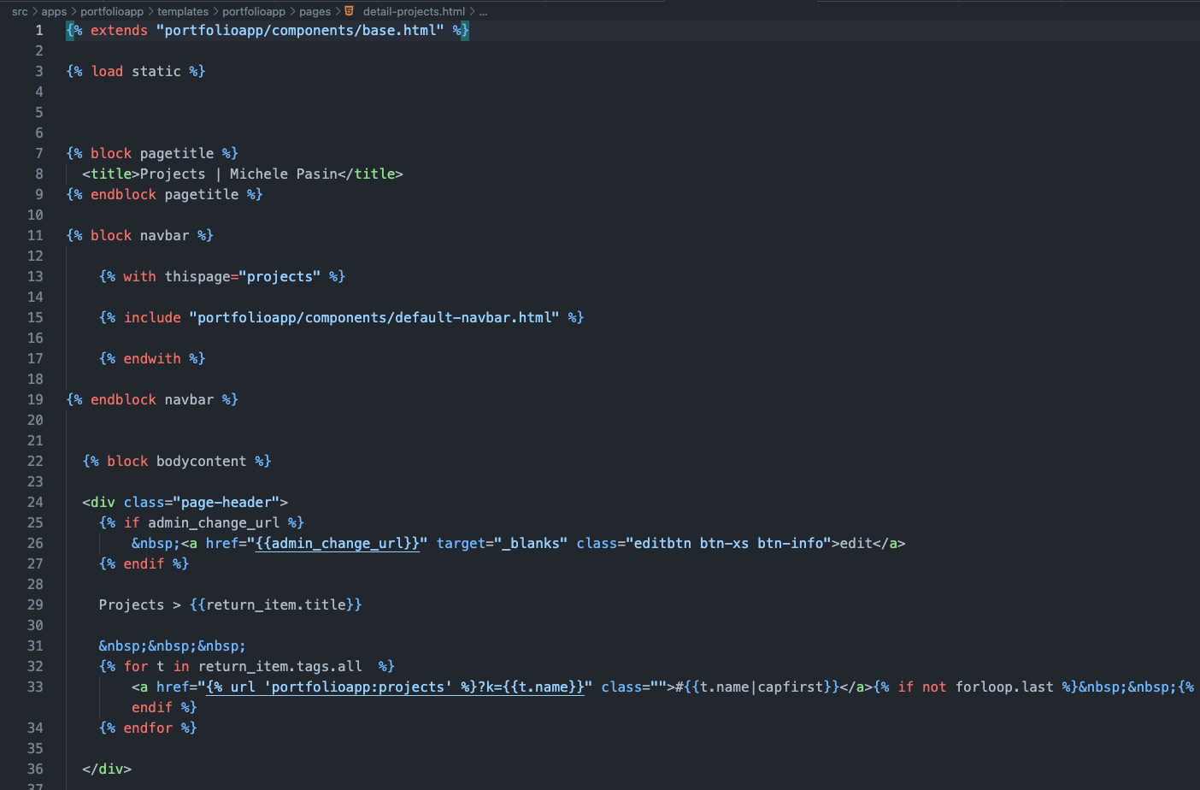The image size is (1200, 790).
Task: Click the bodycontent block name
Action: pyautogui.click(x=201, y=462)
